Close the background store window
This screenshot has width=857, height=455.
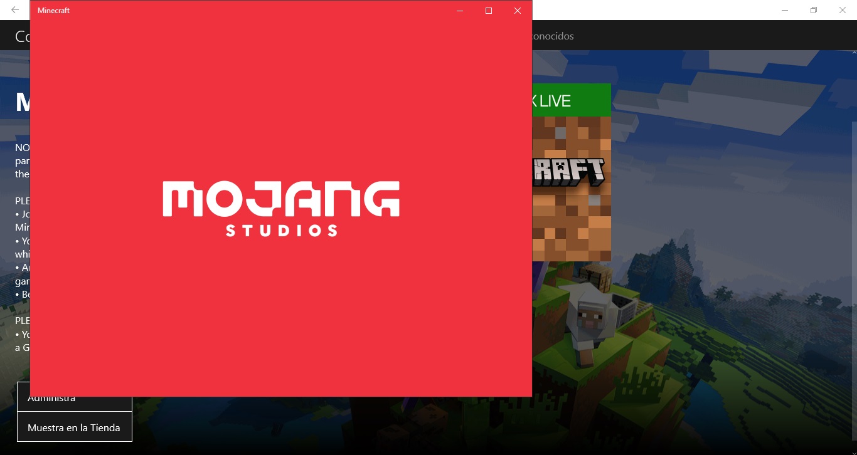tap(843, 10)
